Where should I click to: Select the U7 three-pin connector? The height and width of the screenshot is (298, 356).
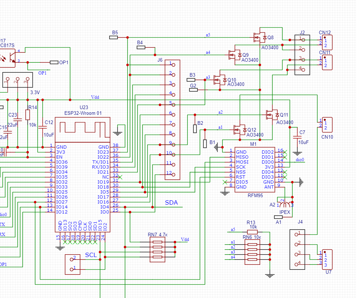327,260
